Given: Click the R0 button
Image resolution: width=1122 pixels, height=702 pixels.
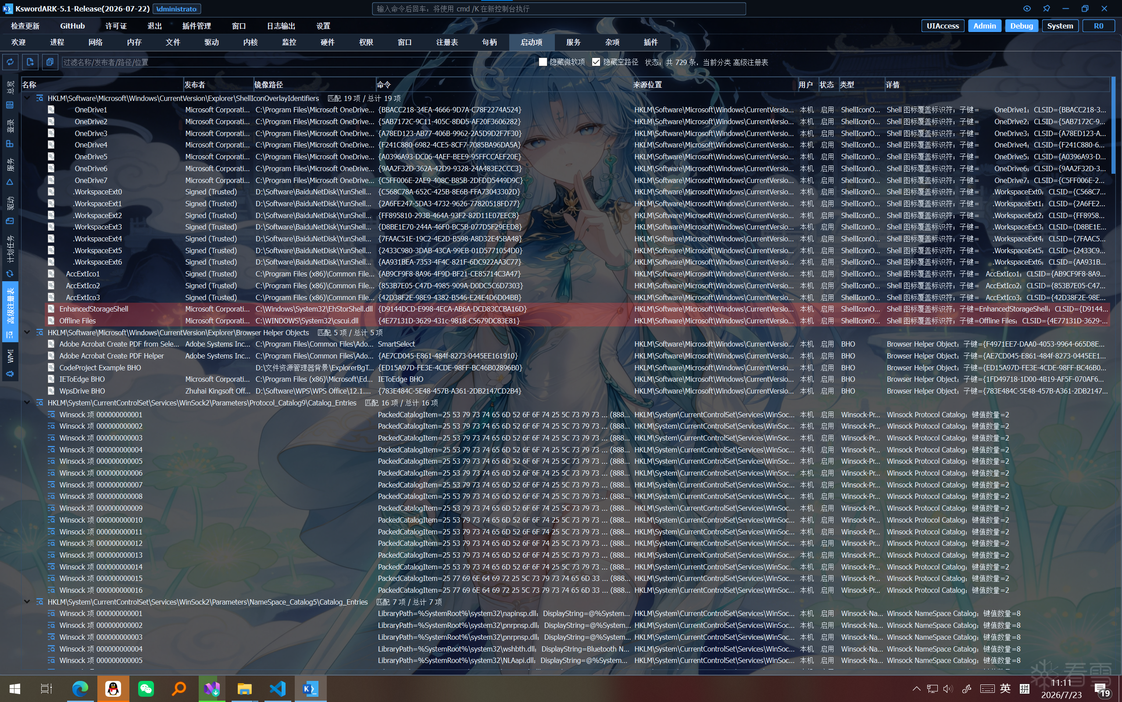Looking at the screenshot, I should pos(1098,26).
